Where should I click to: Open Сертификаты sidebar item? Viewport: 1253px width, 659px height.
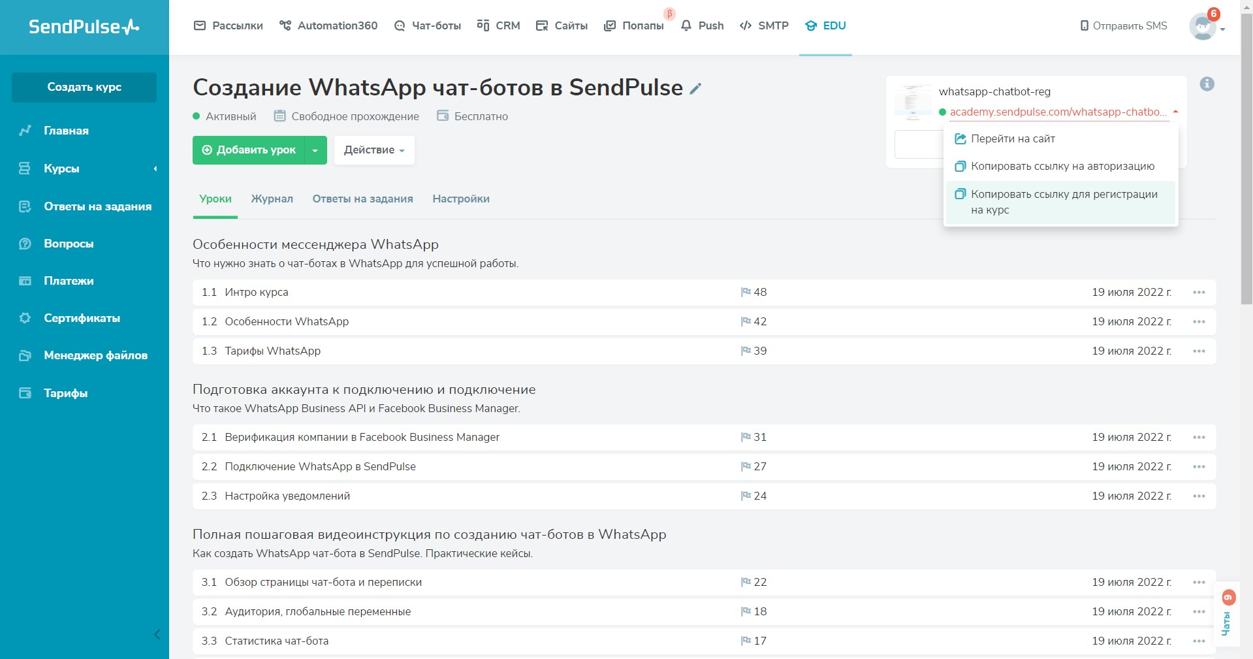click(82, 318)
